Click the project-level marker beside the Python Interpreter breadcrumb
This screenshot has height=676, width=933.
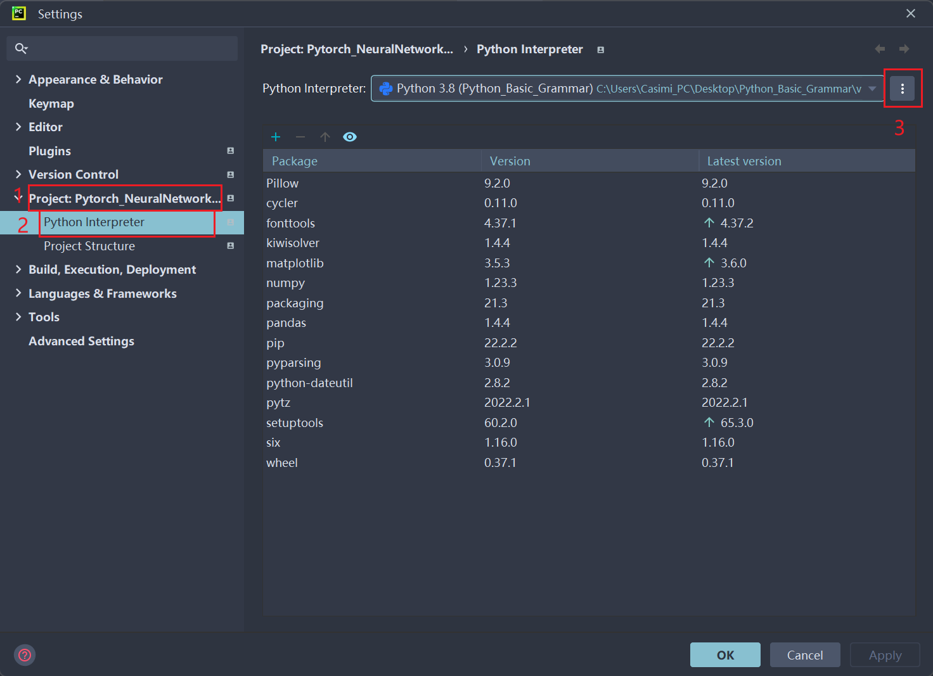pyautogui.click(x=600, y=50)
